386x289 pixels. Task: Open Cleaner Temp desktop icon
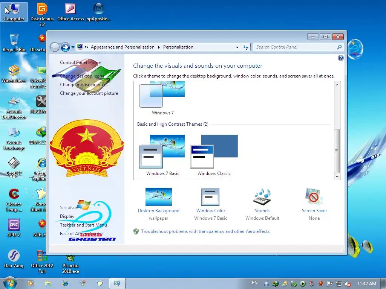tap(14, 200)
